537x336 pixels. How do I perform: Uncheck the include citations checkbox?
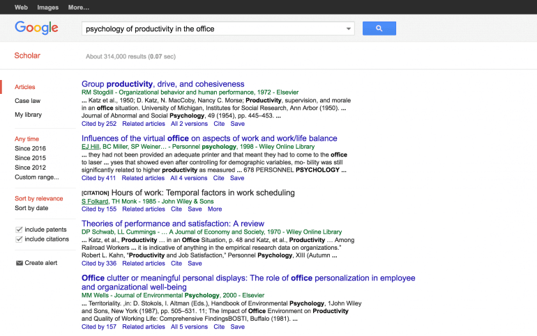click(x=19, y=239)
